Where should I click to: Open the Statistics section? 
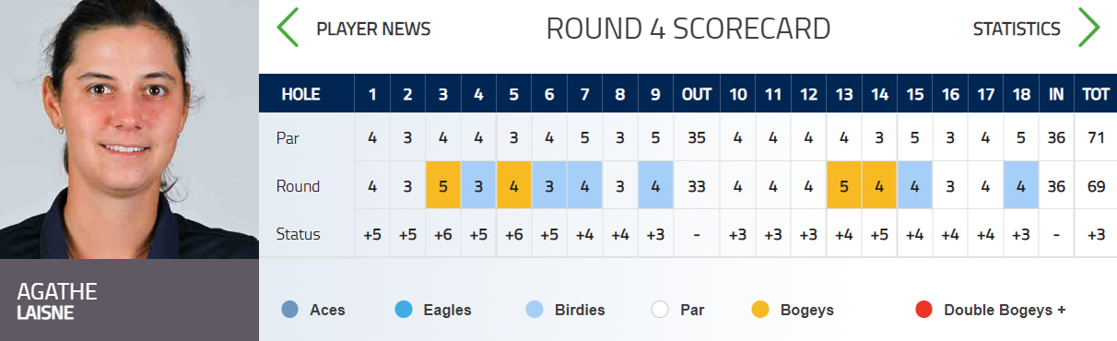[x=1017, y=29]
